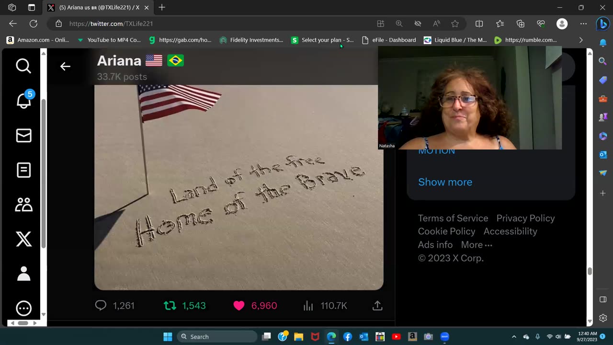View site info via the lock icon

pyautogui.click(x=58, y=23)
